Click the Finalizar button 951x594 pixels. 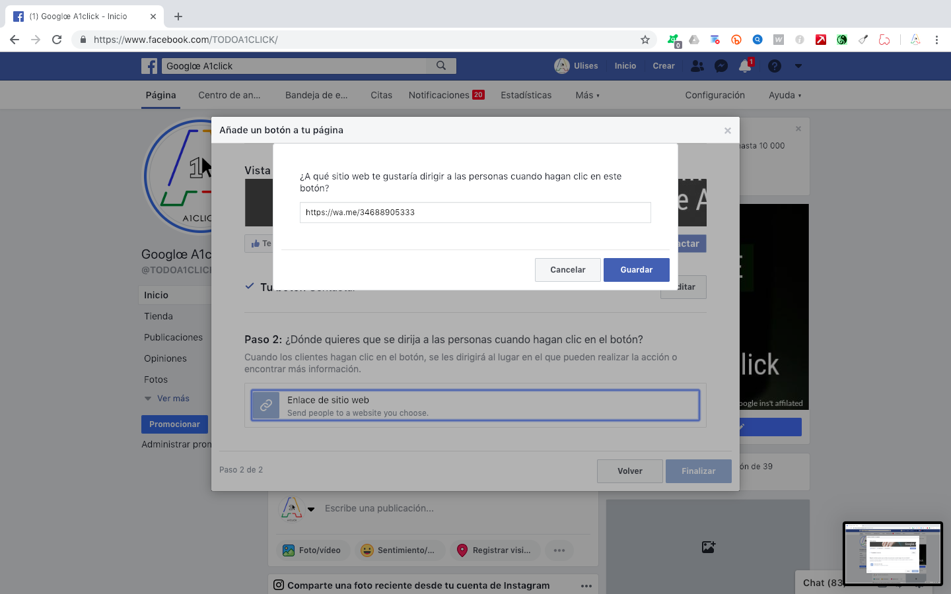(698, 471)
